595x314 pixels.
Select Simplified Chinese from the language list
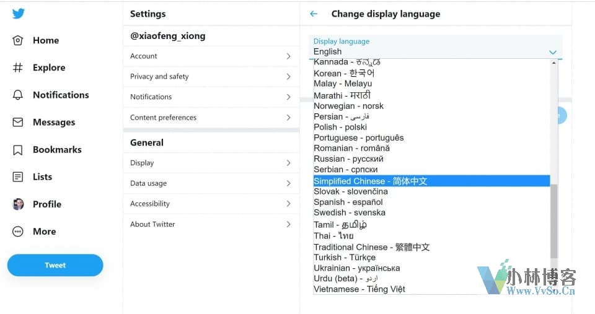click(431, 181)
